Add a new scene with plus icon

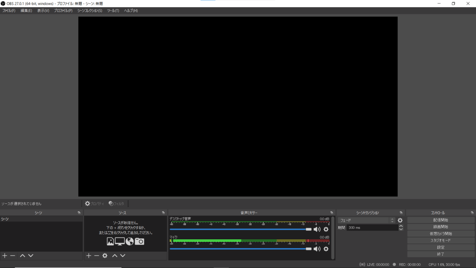click(5, 256)
